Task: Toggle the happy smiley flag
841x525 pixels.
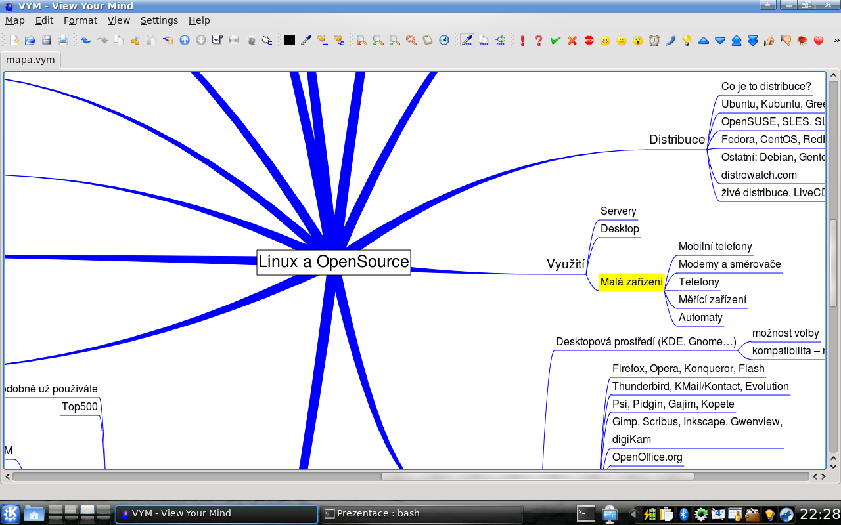Action: (605, 40)
